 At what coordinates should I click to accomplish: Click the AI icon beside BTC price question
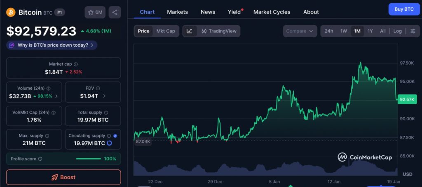[12, 45]
